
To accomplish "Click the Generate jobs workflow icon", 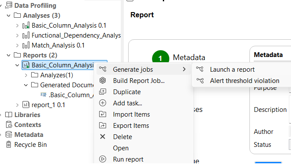I will (x=103, y=69).
